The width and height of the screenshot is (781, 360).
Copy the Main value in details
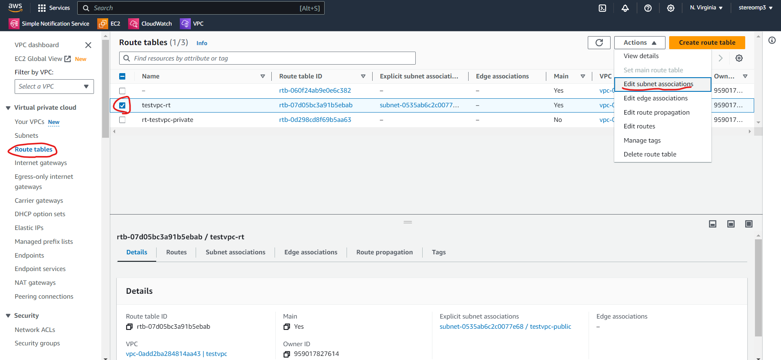coord(287,327)
